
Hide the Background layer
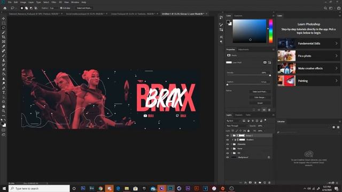(x=228, y=157)
